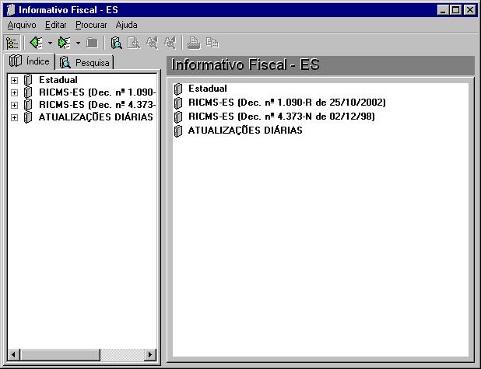Click the find next match toolbar icon

(170, 43)
